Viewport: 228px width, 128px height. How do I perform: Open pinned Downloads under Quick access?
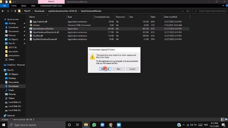[13, 27]
